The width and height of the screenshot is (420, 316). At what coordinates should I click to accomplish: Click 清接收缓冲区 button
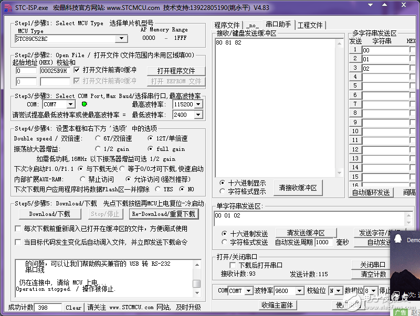tap(298, 188)
